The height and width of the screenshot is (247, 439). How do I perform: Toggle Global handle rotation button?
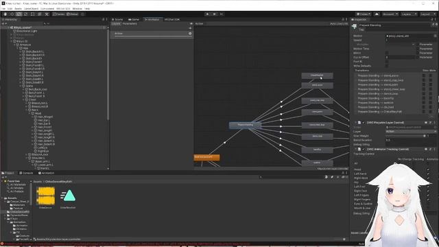coord(72,14)
